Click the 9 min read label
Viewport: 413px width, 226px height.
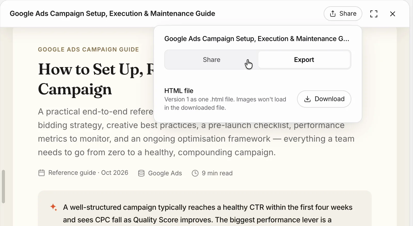pos(217,173)
